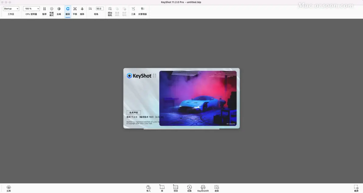
Task: Toggle the Project (项目) panel
Action: [x=176, y=188]
